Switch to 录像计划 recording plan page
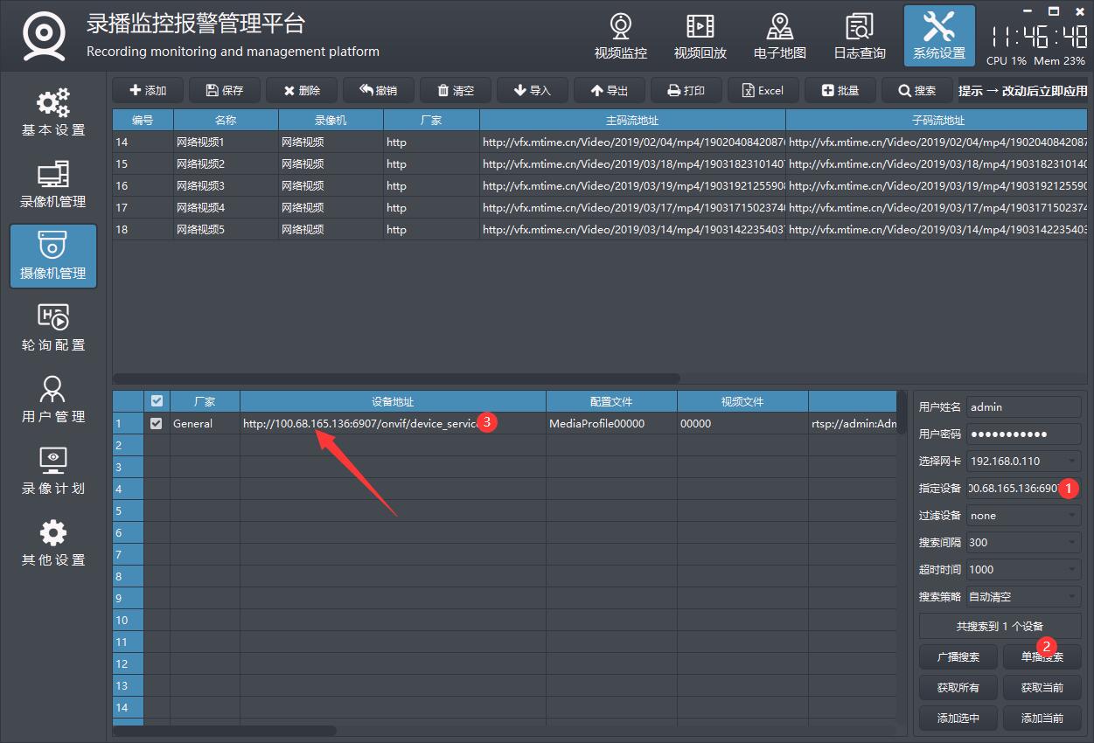The image size is (1094, 743). coord(53,471)
